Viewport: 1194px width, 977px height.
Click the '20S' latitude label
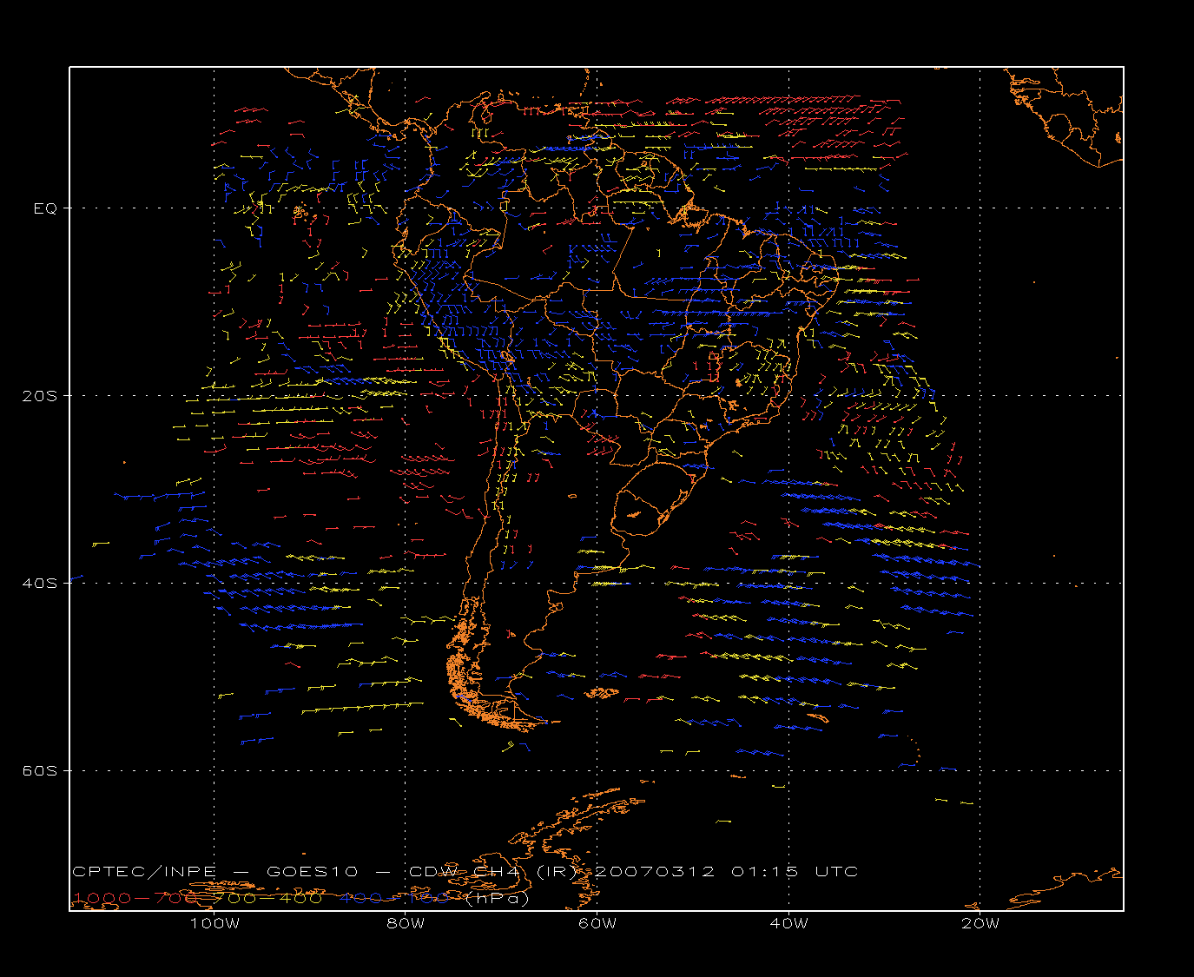(x=42, y=396)
